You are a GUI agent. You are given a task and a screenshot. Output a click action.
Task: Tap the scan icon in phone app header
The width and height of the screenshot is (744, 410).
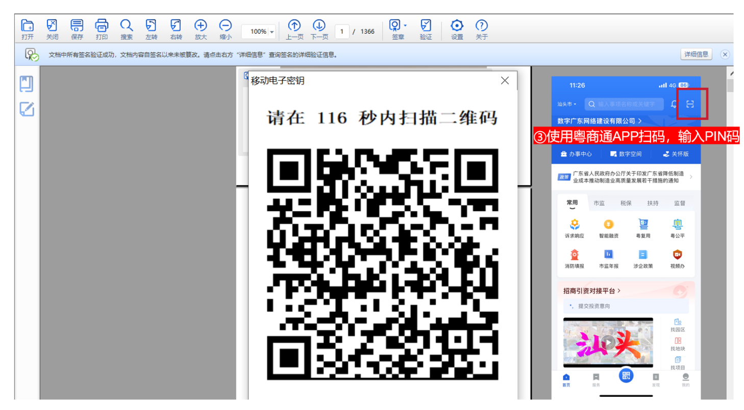pyautogui.click(x=690, y=104)
